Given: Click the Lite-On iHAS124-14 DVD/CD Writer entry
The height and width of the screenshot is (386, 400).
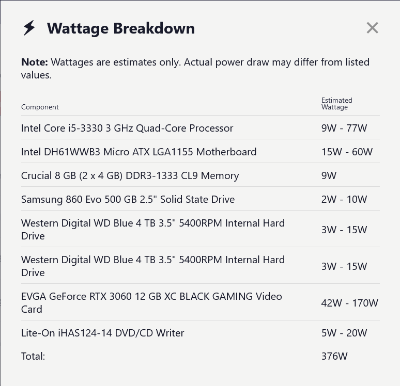Looking at the screenshot, I should coord(102,333).
